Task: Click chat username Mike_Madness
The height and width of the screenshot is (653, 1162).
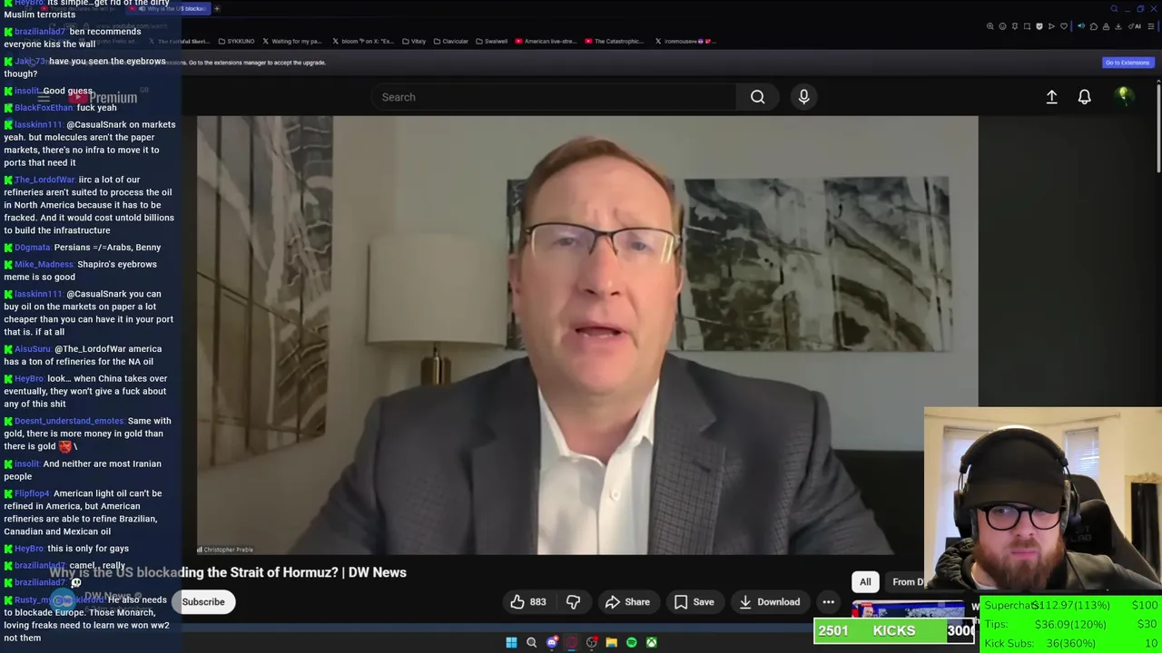Action: [44, 265]
